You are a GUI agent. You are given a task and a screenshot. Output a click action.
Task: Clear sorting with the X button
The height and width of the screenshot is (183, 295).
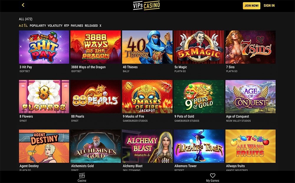click(101, 26)
